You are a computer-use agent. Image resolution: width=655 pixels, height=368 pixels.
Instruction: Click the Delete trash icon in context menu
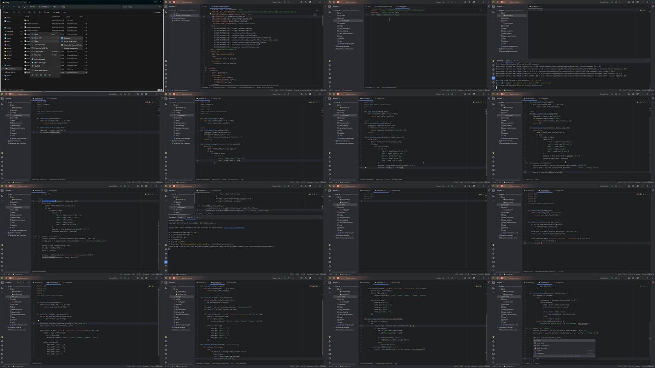50,75
